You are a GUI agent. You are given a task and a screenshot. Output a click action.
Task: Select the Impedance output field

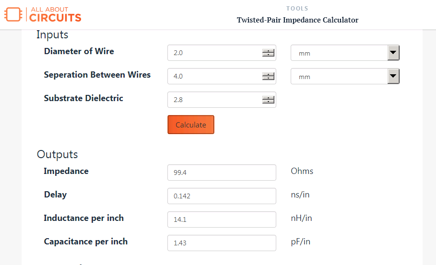coord(222,173)
